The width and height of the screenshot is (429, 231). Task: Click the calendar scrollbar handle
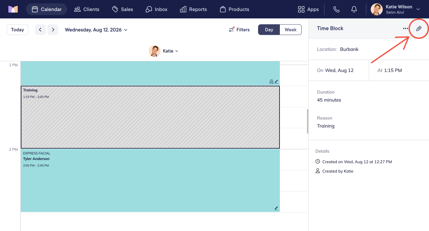[x=308, y=121]
